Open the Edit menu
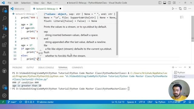This screenshot has height=109, width=194. coord(16,3)
